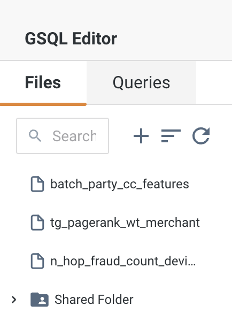Viewport: 232px width, 321px height.
Task: Select the Shared Folder label
Action: 94,300
